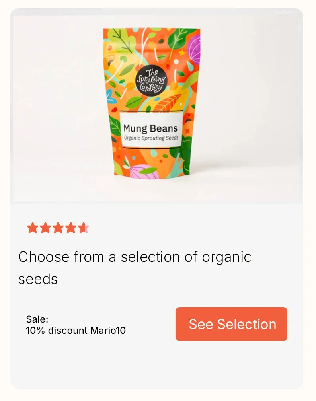Select the yellow sparkle star on the pouch

pyautogui.click(x=181, y=53)
